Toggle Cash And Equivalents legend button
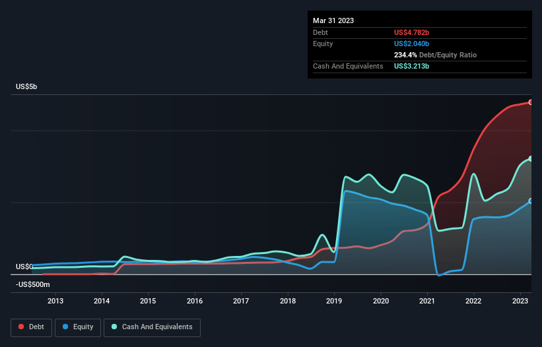The image size is (542, 347). [152, 327]
